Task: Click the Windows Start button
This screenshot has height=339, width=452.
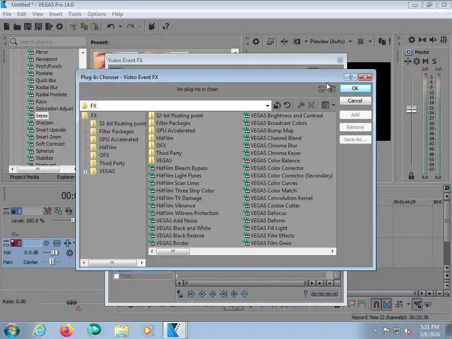Action: click(x=11, y=331)
